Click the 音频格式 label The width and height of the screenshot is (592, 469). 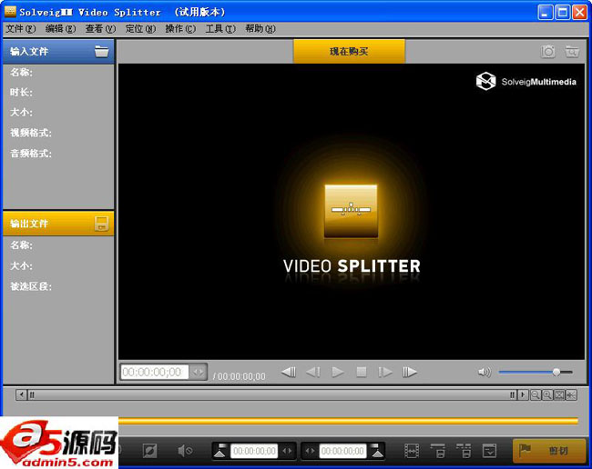pyautogui.click(x=31, y=154)
